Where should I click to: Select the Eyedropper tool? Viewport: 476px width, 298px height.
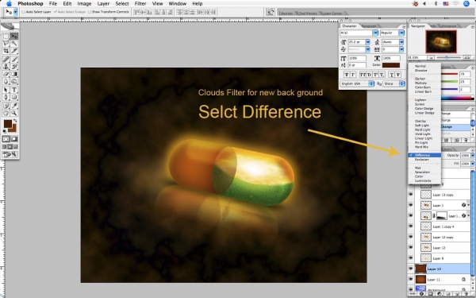[14, 106]
